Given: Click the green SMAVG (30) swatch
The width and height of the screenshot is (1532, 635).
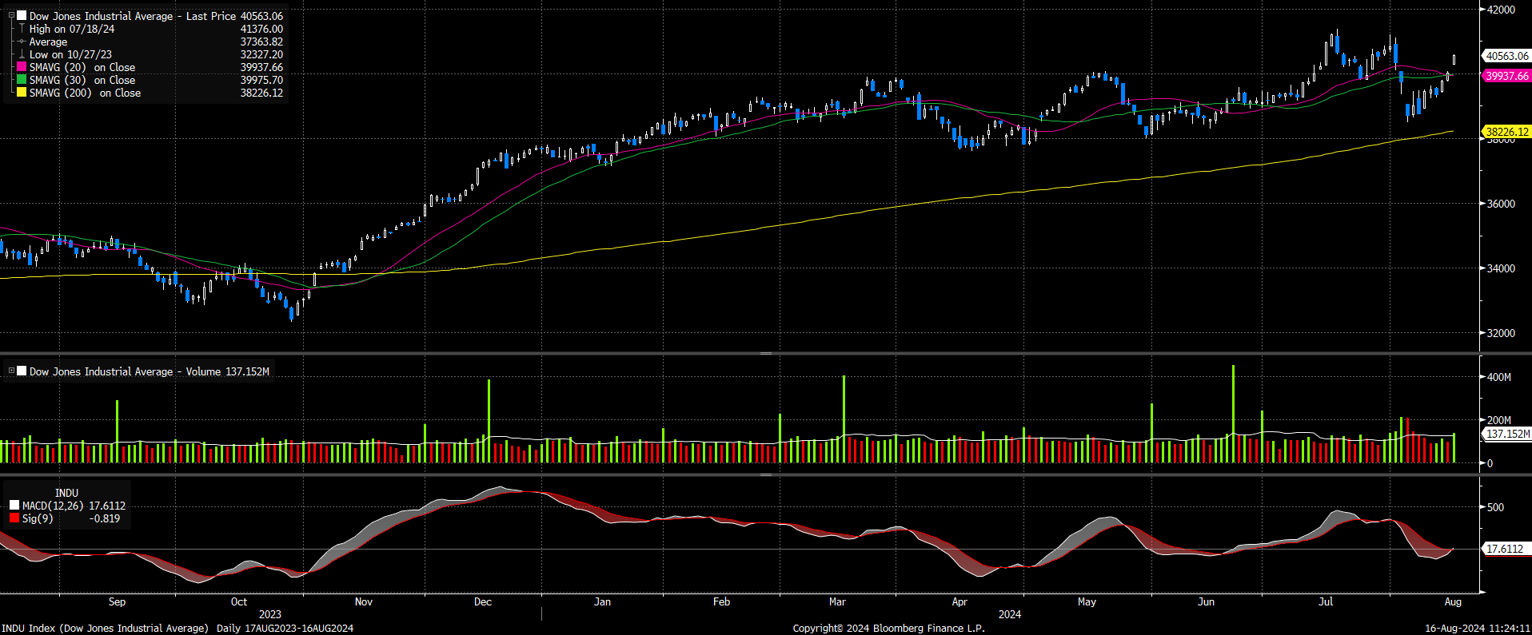Looking at the screenshot, I should (22, 80).
